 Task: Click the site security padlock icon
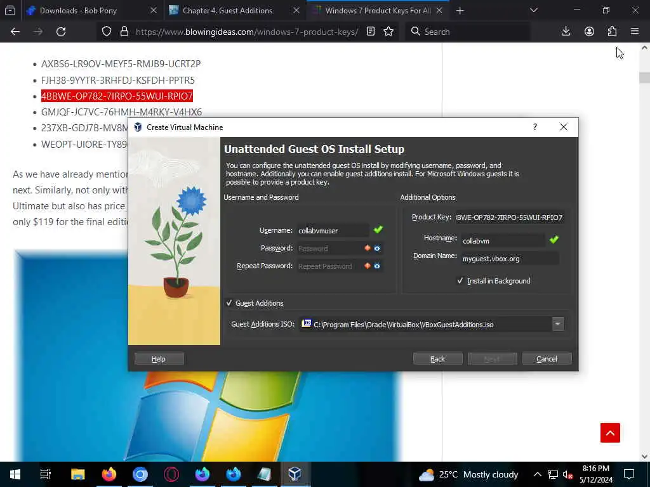124,32
